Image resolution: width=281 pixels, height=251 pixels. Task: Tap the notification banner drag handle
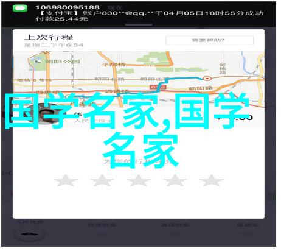[139, 25]
